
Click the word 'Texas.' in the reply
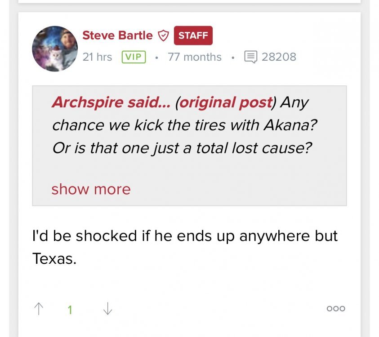(x=54, y=258)
